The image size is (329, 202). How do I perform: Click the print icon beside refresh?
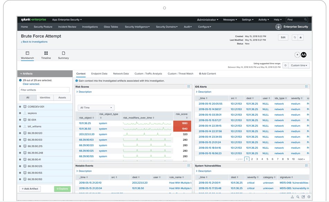tap(301, 37)
